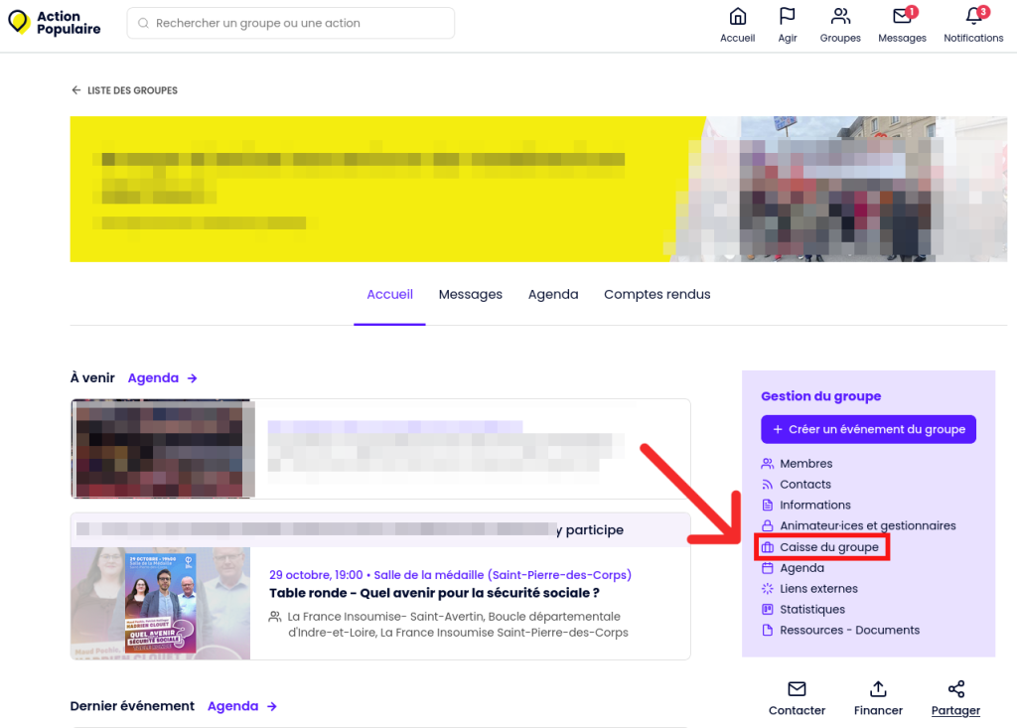Switch to the Messages tab
Viewport: 1017px width, 728px height.
470,295
